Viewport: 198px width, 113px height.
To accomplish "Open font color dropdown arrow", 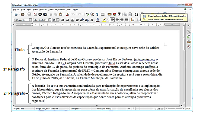I will click(x=101, y=20).
